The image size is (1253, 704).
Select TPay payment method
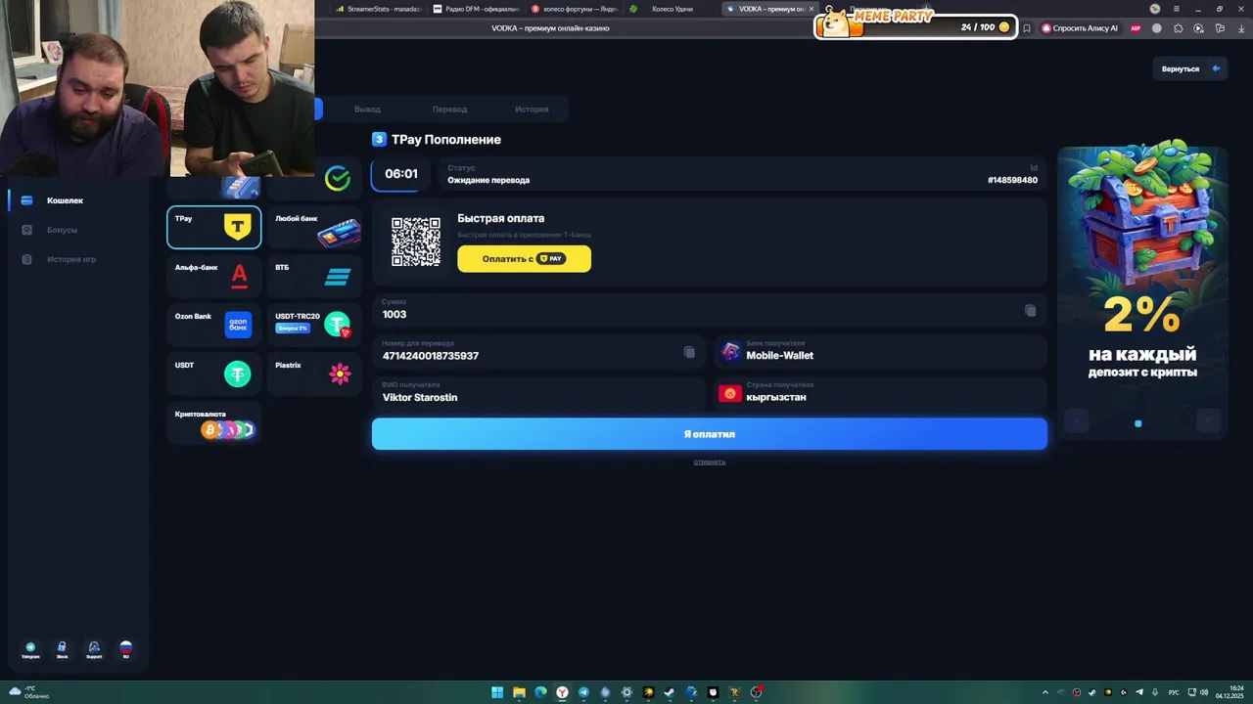(x=214, y=227)
